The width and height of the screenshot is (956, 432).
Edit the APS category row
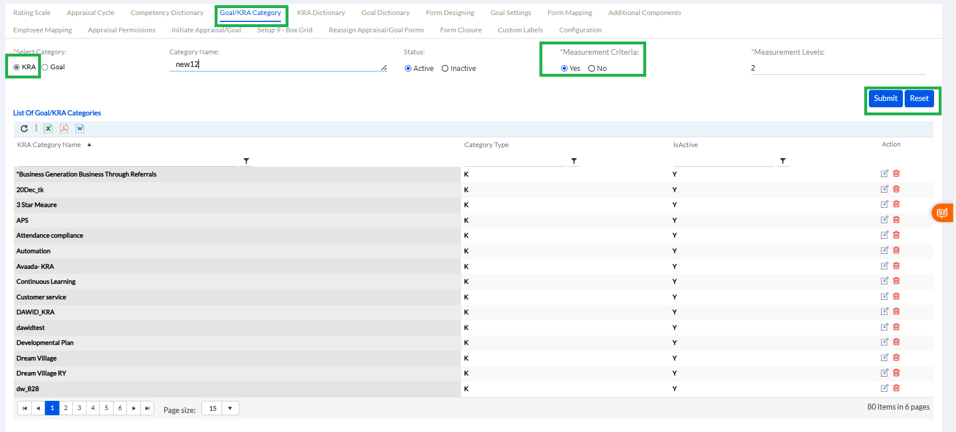(x=884, y=220)
